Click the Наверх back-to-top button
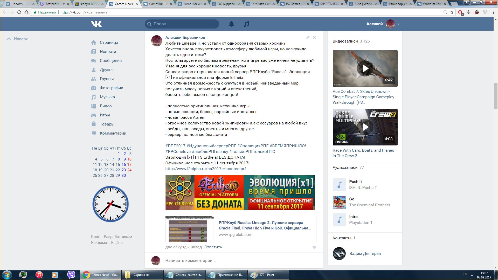Image resolution: width=498 pixels, height=280 pixels. pos(17,39)
